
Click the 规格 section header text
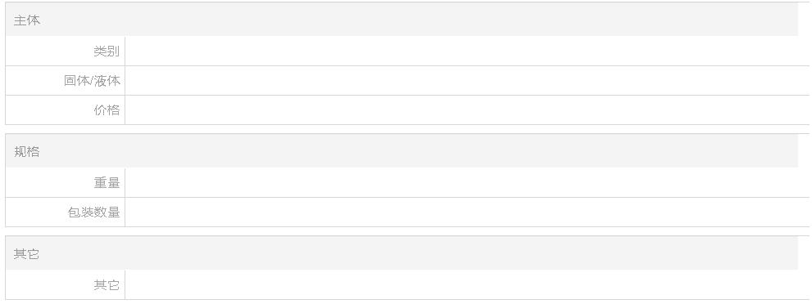tap(26, 152)
